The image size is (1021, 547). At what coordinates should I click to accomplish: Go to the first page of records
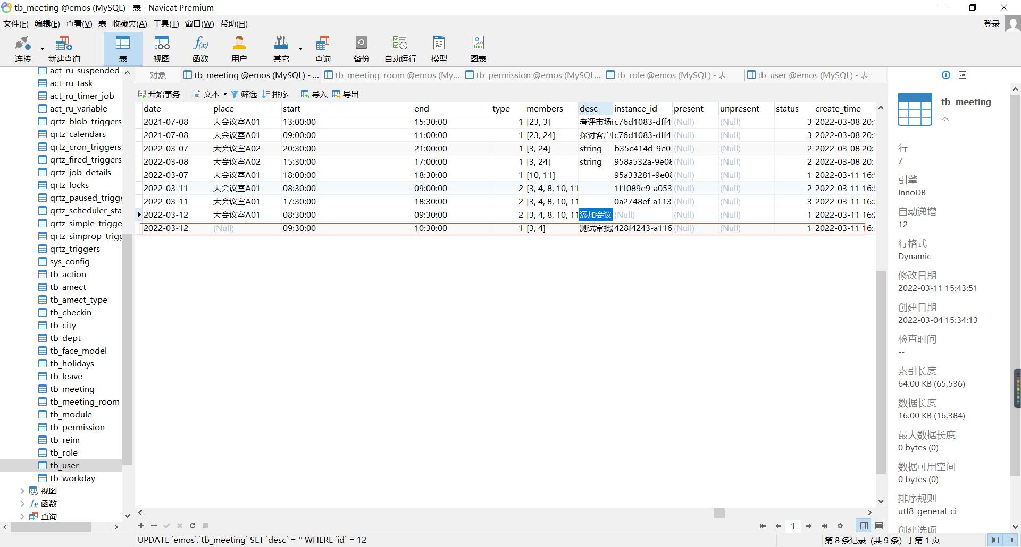click(763, 526)
